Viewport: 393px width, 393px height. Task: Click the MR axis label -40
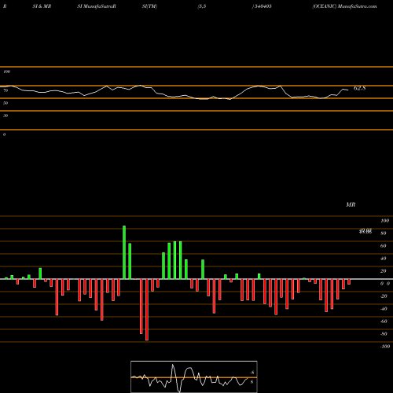click(x=384, y=309)
